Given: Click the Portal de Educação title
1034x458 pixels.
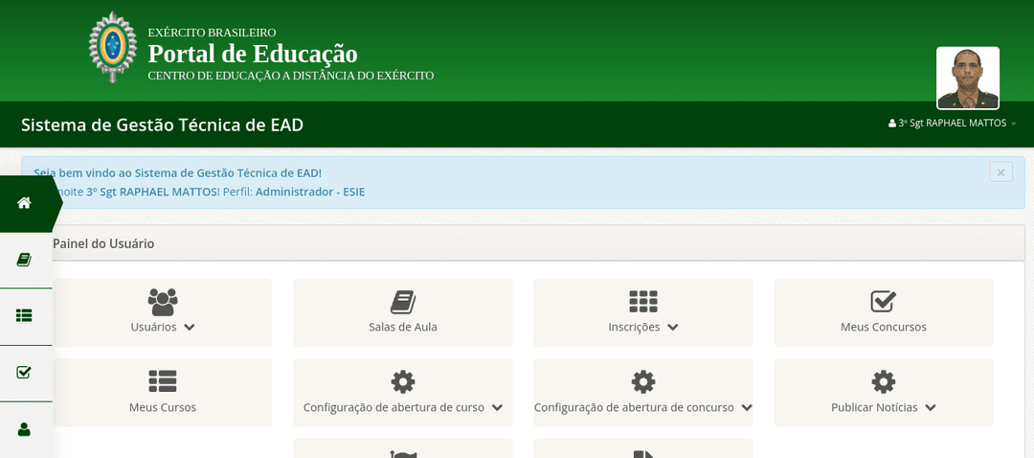Looking at the screenshot, I should [253, 54].
